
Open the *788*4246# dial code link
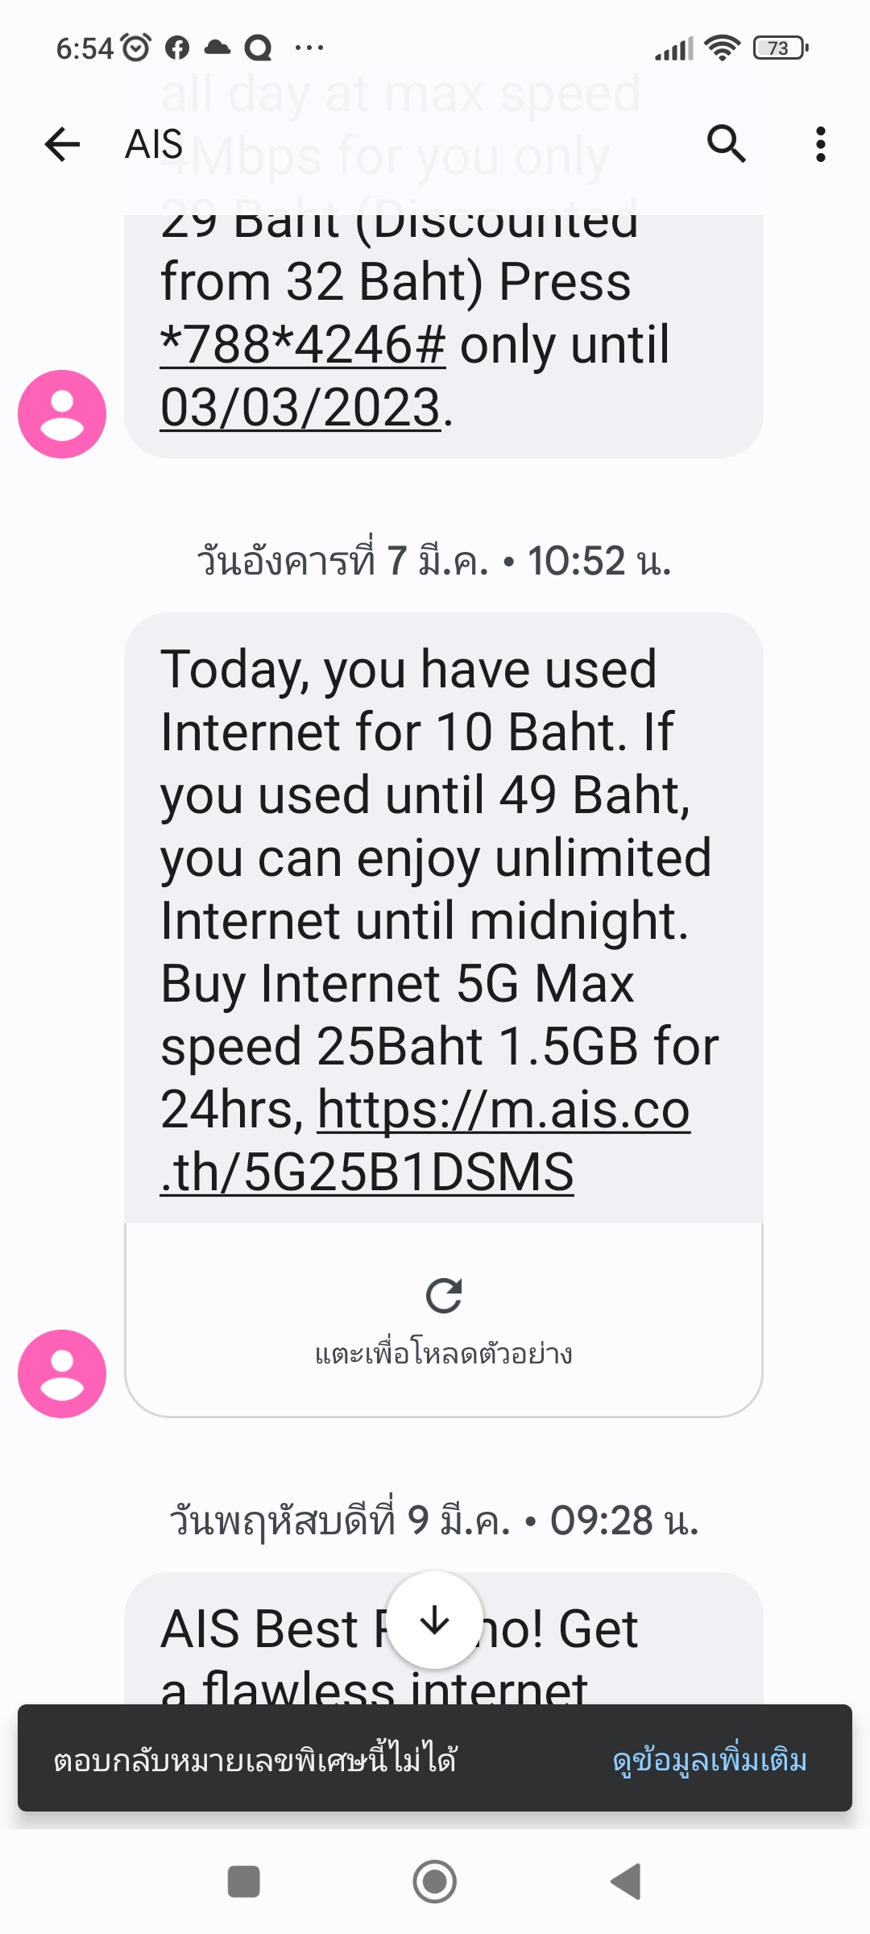click(303, 345)
